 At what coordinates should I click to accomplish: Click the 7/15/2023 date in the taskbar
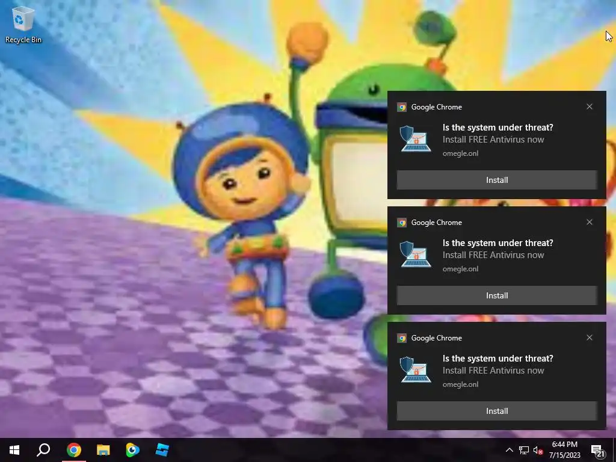coord(564,455)
